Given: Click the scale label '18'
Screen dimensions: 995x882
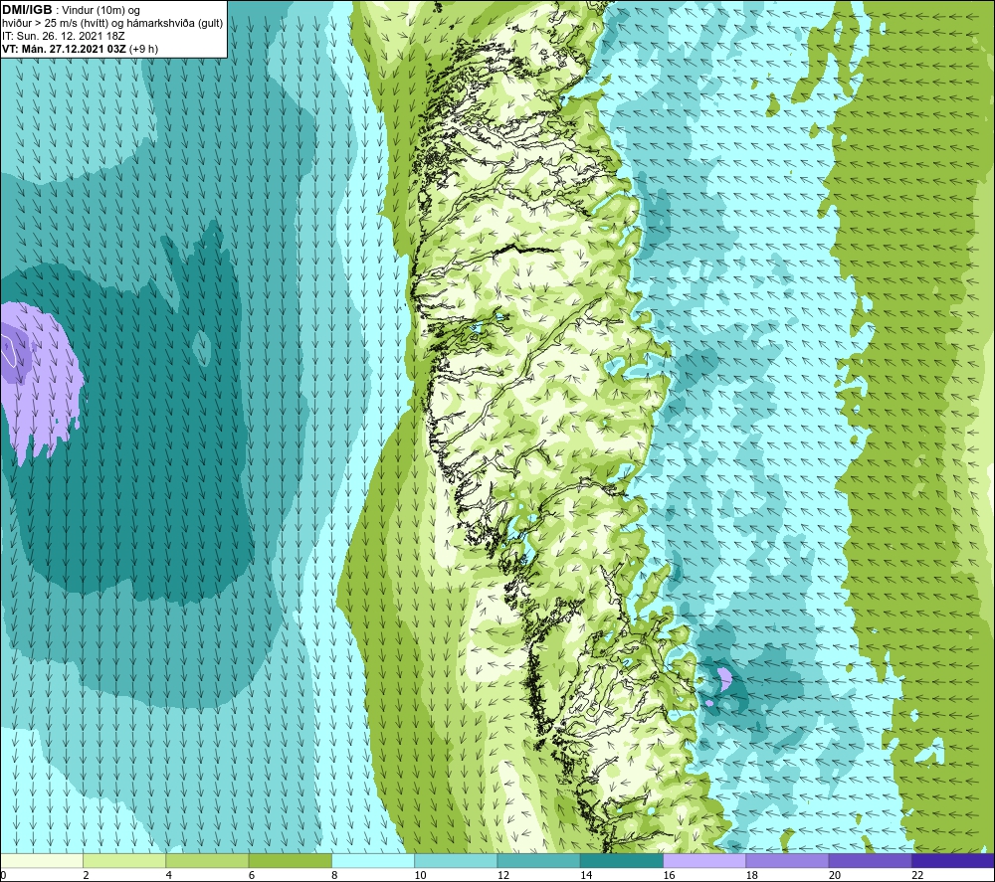Looking at the screenshot, I should pyautogui.click(x=751, y=875).
